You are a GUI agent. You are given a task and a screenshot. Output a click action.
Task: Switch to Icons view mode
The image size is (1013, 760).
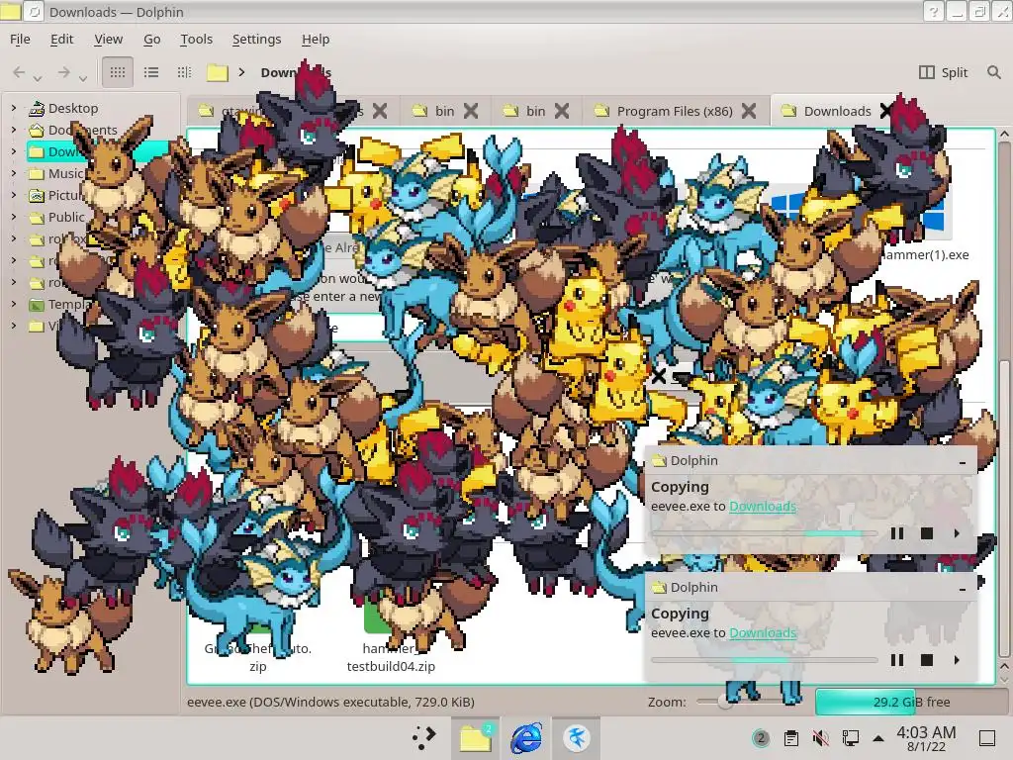pyautogui.click(x=118, y=72)
